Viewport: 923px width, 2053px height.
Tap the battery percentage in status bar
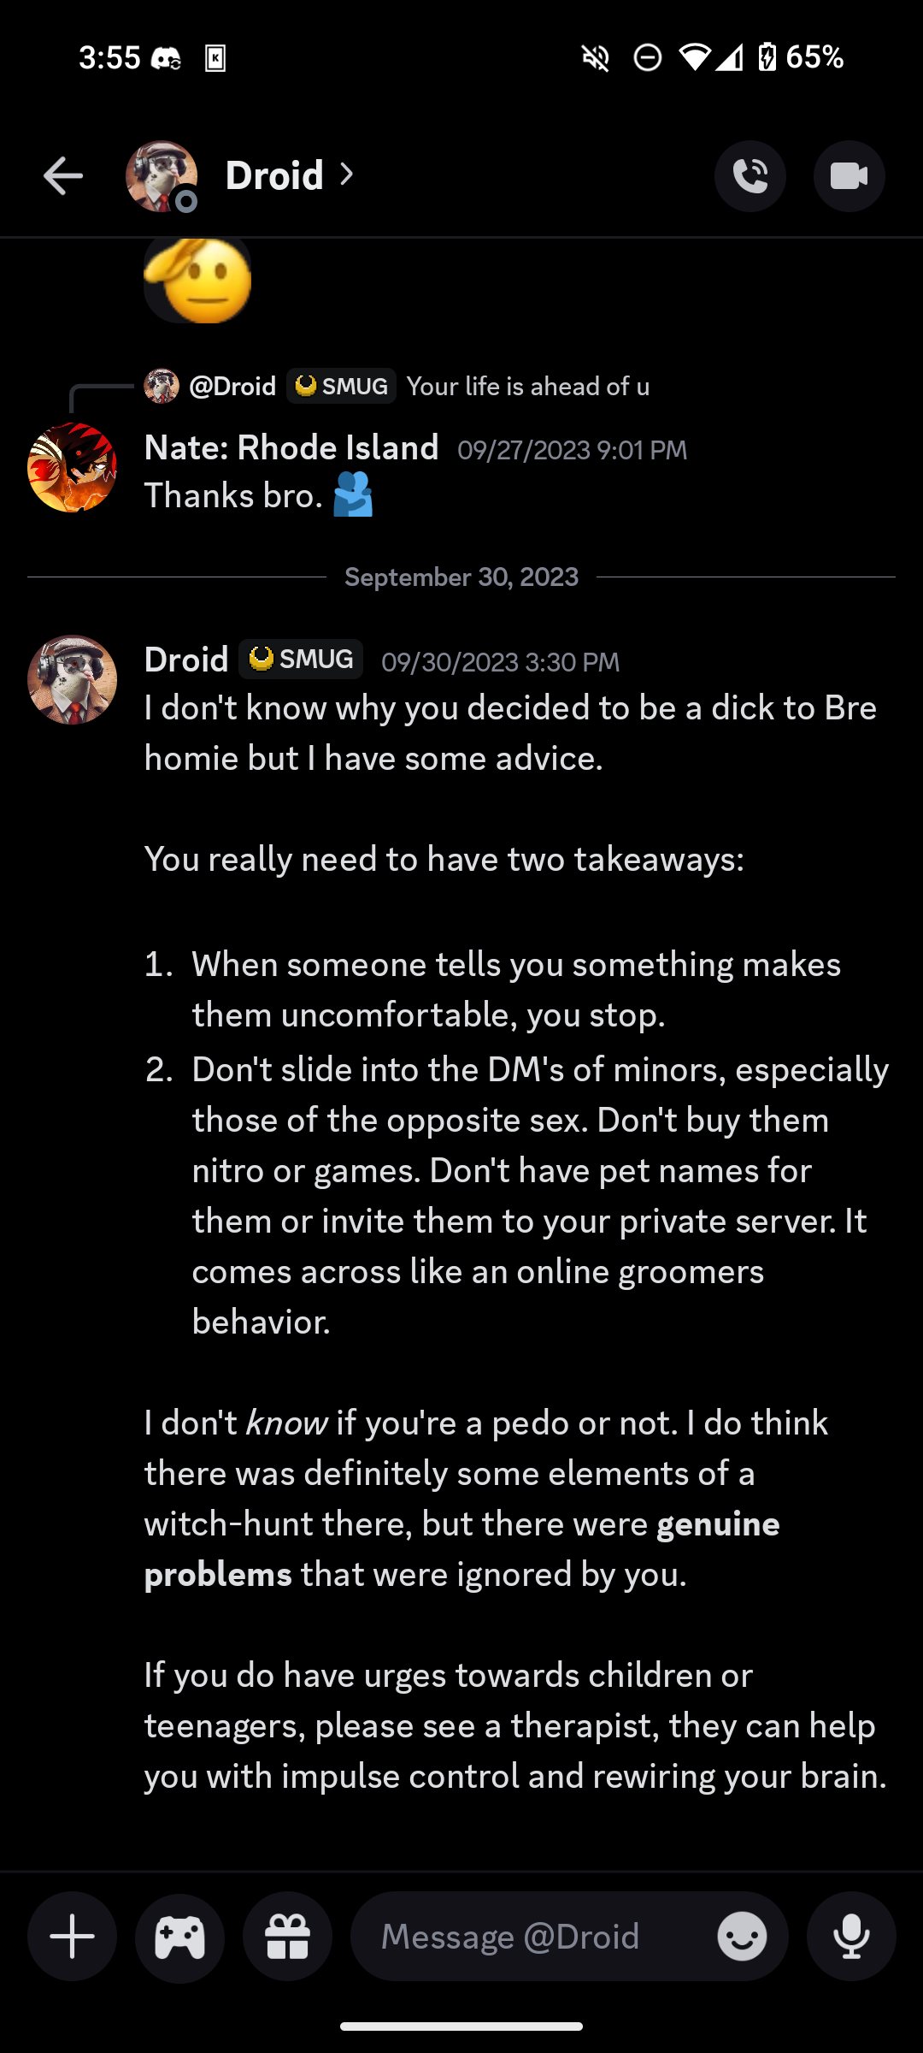point(814,57)
